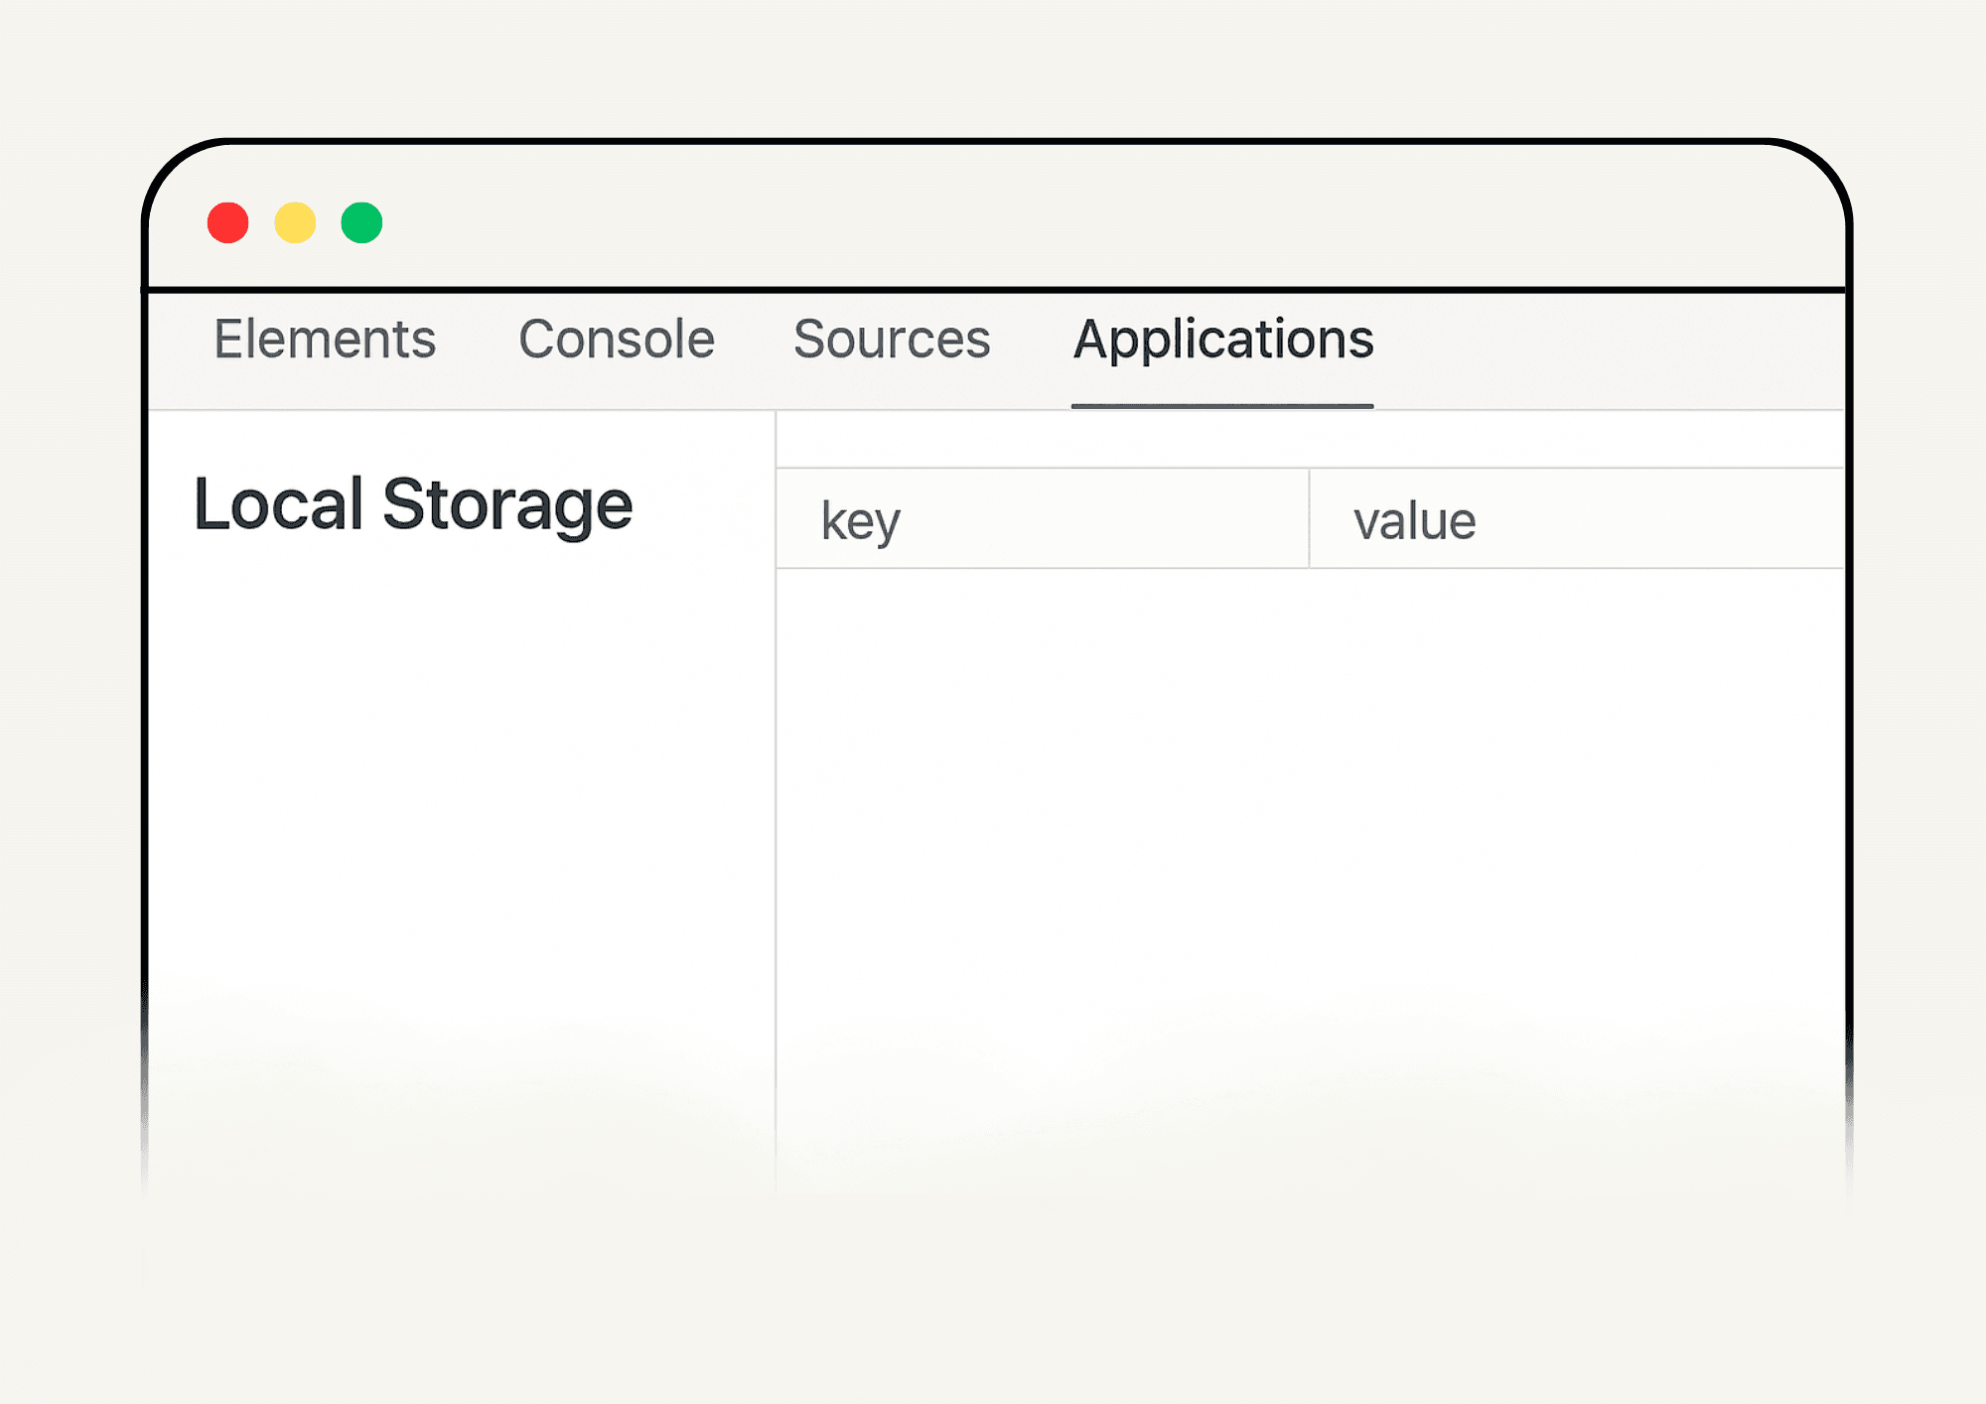
Task: Click the value column header
Action: (x=1414, y=519)
